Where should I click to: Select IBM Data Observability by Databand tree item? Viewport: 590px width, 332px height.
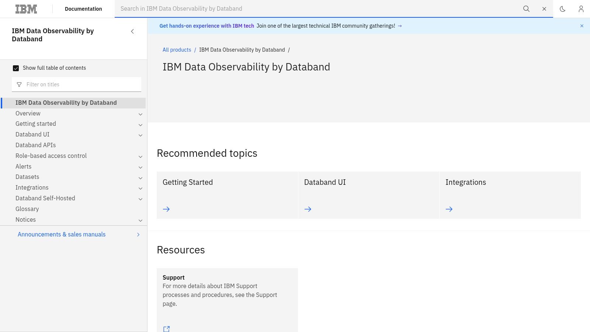pyautogui.click(x=73, y=103)
